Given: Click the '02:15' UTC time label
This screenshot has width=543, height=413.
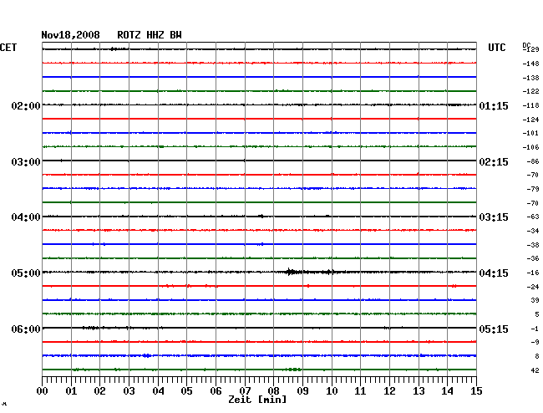Looking at the screenshot, I should click(x=494, y=162).
